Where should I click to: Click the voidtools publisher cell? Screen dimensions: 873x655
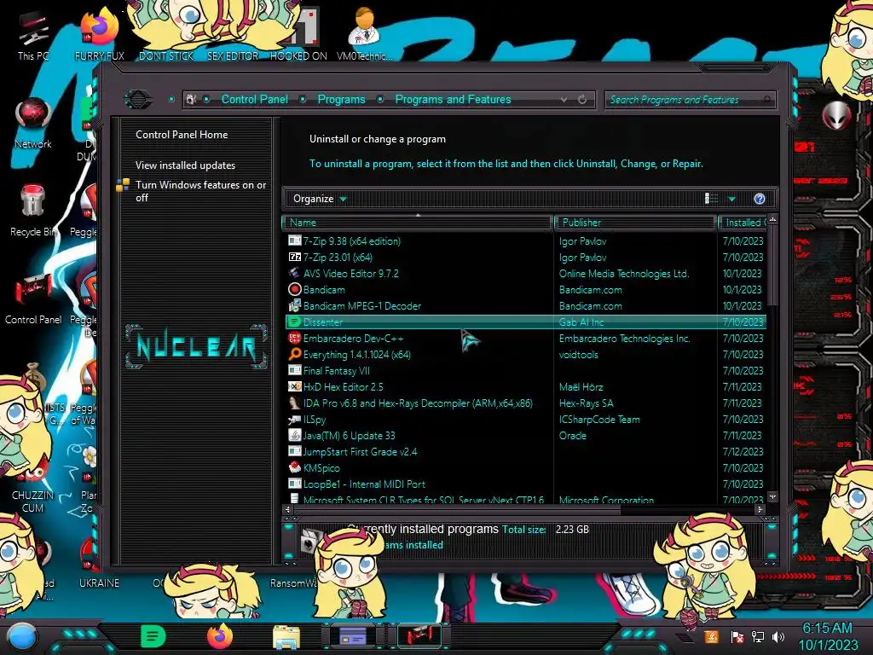(x=579, y=354)
